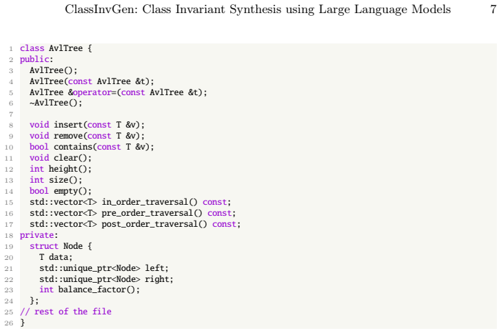Click the 'private:' keyword on line 18
This screenshot has width=501, height=333.
39,235
